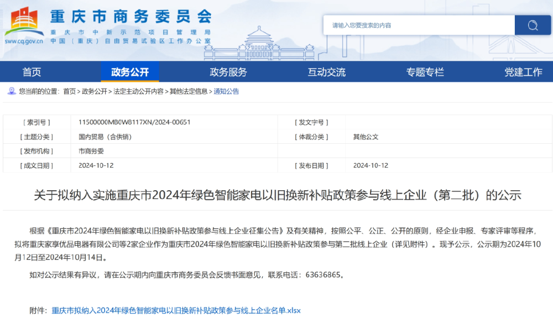This screenshot has height=328, width=553.
Task: Click the magnifier search icon button
Action: (x=533, y=25)
